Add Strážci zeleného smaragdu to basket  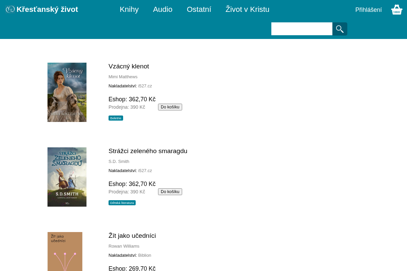(x=170, y=192)
